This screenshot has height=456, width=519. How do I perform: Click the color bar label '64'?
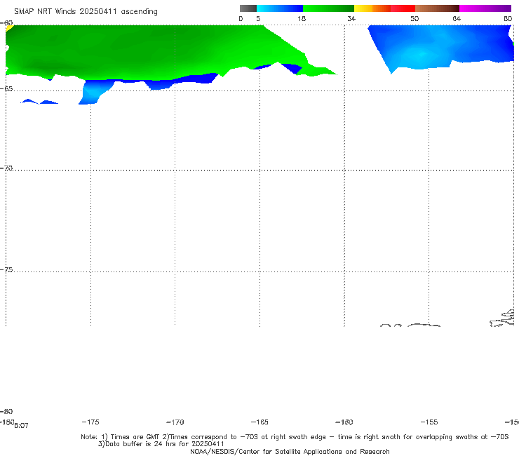[x=457, y=19]
